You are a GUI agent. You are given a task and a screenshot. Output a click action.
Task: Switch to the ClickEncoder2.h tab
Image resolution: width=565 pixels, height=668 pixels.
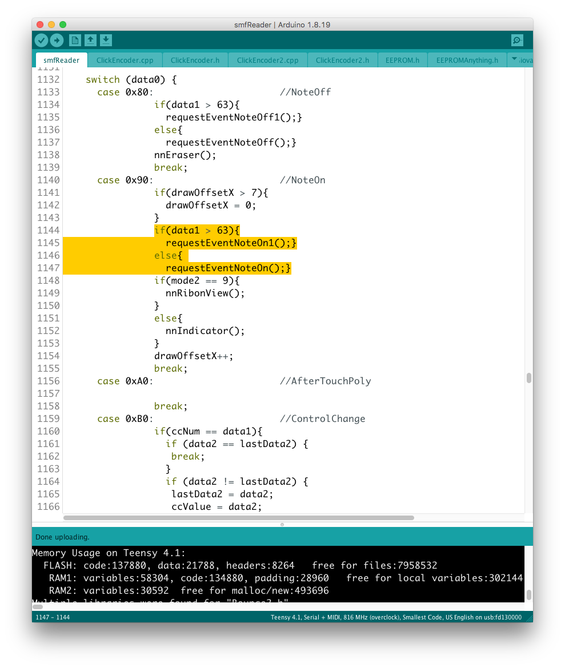[x=342, y=60]
